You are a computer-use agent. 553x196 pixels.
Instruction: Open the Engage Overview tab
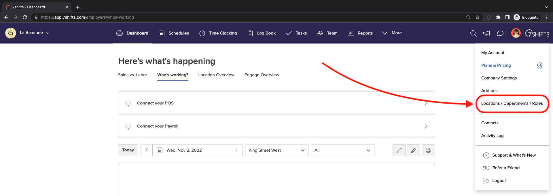coord(262,75)
